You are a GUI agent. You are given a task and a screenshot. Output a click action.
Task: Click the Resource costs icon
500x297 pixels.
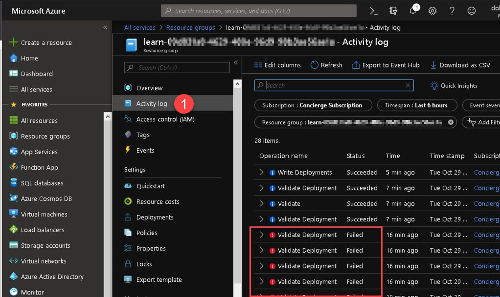(128, 201)
